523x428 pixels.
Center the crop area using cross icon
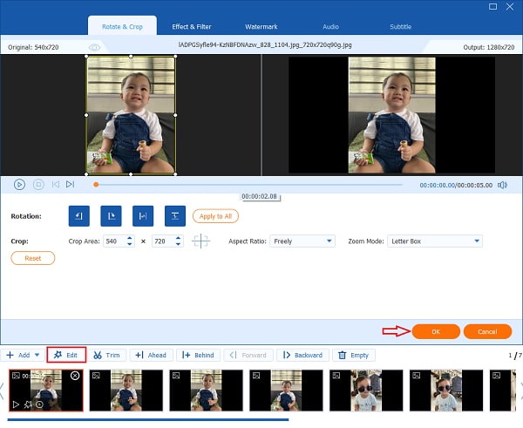200,241
